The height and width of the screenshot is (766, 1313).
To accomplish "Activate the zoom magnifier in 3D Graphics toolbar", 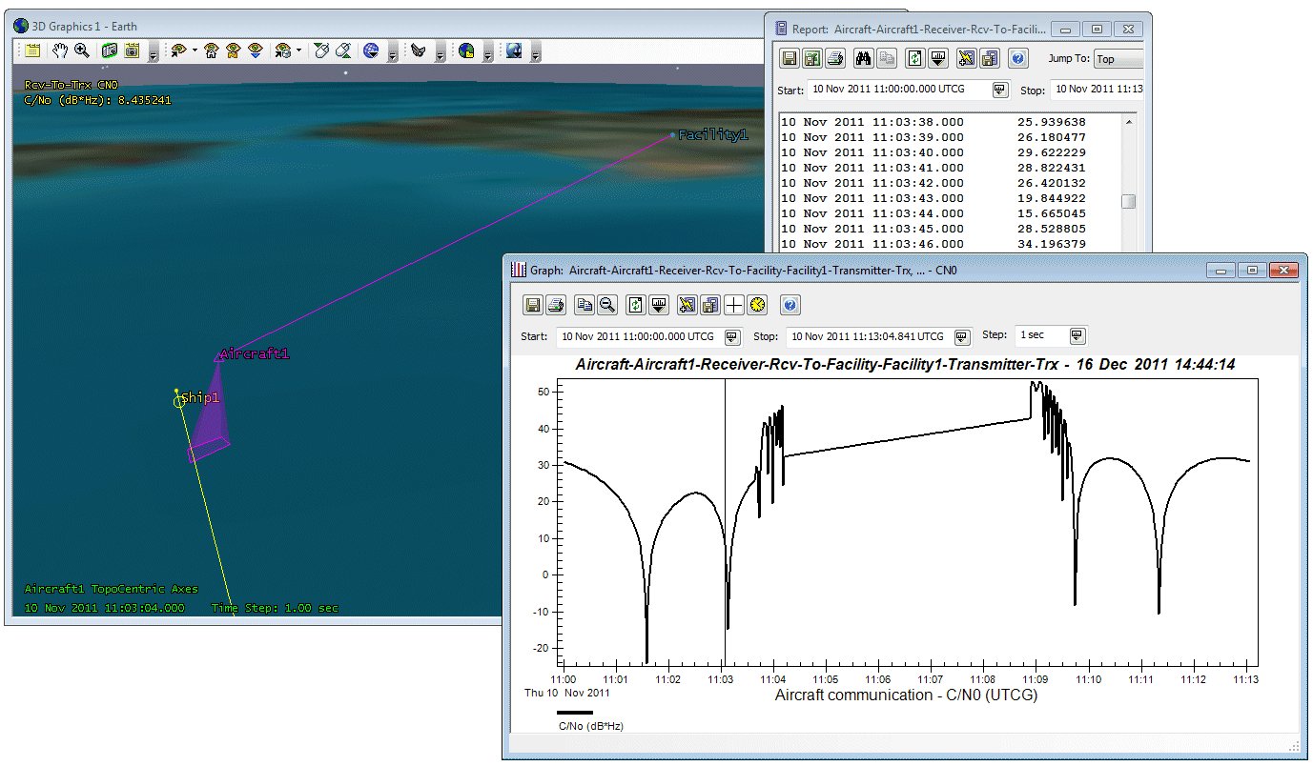I will pos(82,51).
